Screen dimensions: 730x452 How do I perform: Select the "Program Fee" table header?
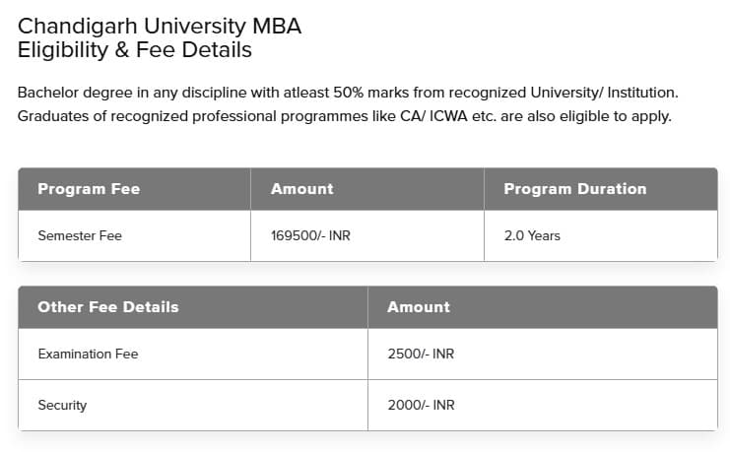(x=89, y=189)
